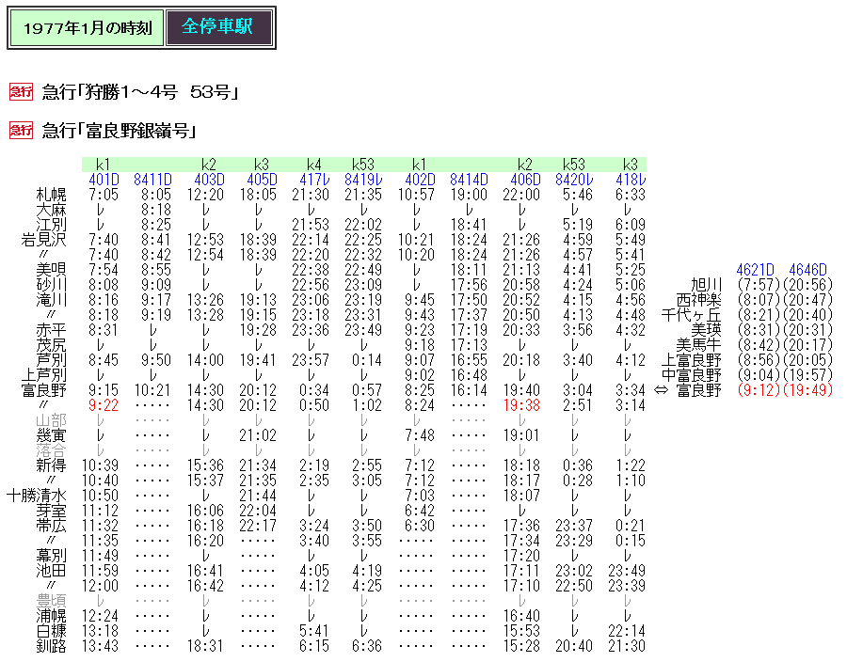847x662 pixels.
Task: Click the greyed 落合 station name
Action: (x=52, y=450)
